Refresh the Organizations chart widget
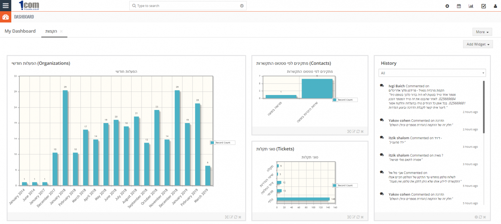 click(235, 217)
